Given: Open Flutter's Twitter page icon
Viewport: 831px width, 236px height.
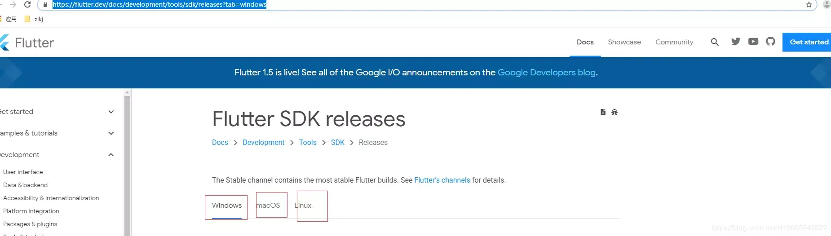Looking at the screenshot, I should coord(736,42).
